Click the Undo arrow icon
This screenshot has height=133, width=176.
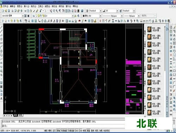click(40, 11)
